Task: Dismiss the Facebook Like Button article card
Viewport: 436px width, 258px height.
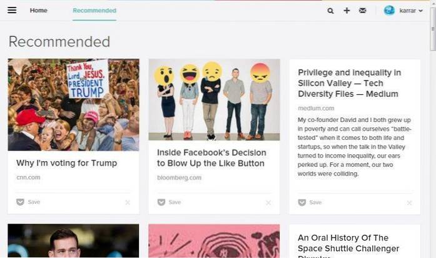Action: point(268,202)
